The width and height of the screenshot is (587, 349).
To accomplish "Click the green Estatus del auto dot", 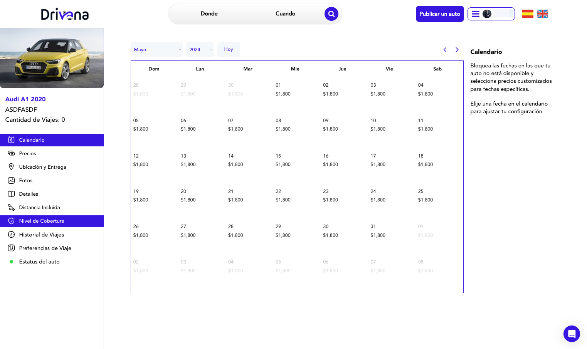I will 12,262.
